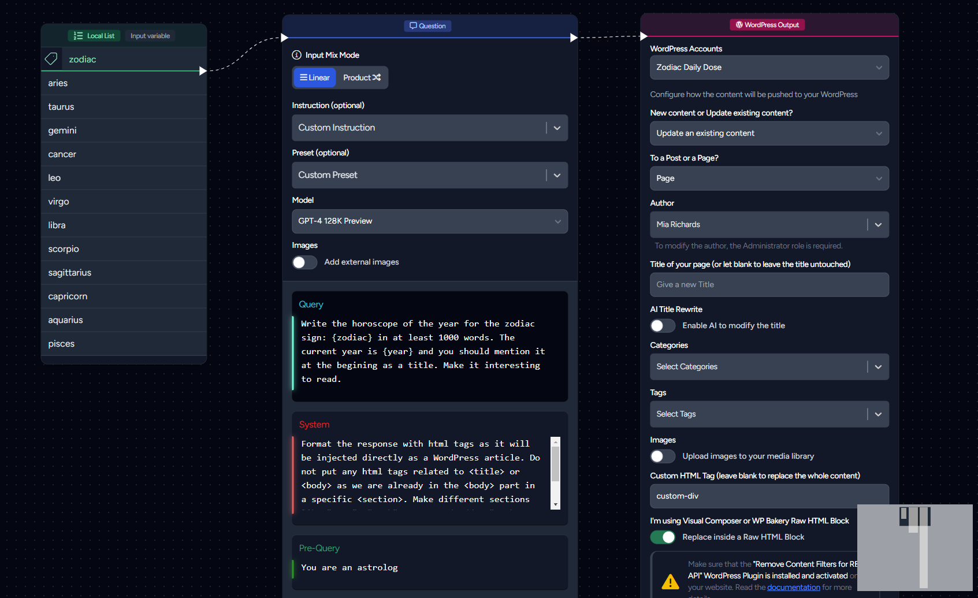Open the Zodiac Daily Dose accounts dropdown
This screenshot has width=978, height=598.
(x=769, y=68)
